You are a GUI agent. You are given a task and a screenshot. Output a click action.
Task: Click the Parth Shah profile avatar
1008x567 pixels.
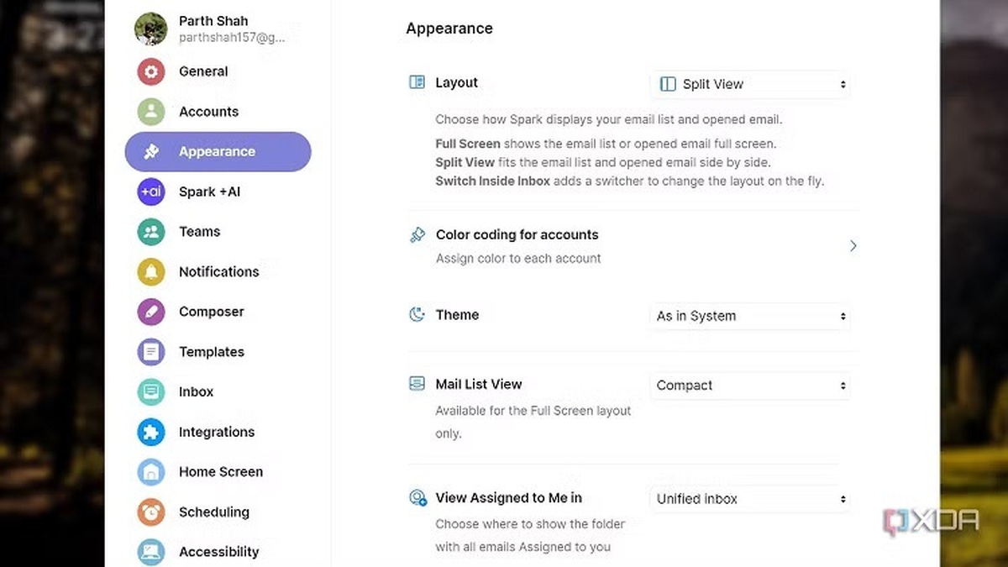pyautogui.click(x=151, y=29)
